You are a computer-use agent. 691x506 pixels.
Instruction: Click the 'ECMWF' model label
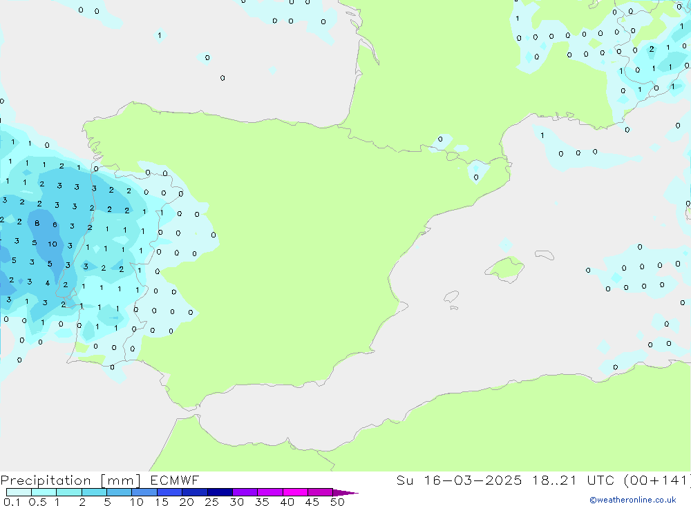(x=175, y=480)
